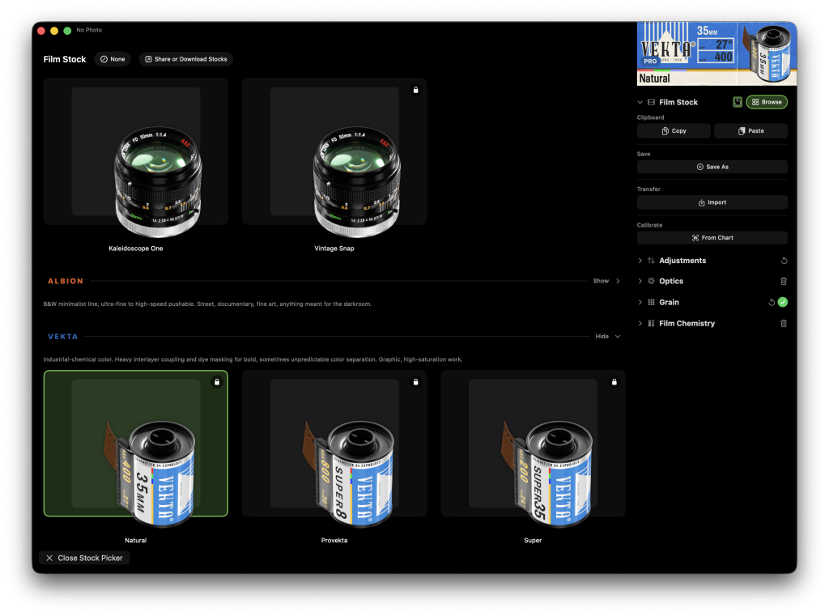Reset the Adjustments section
The height and width of the screenshot is (616, 829).
tap(784, 261)
